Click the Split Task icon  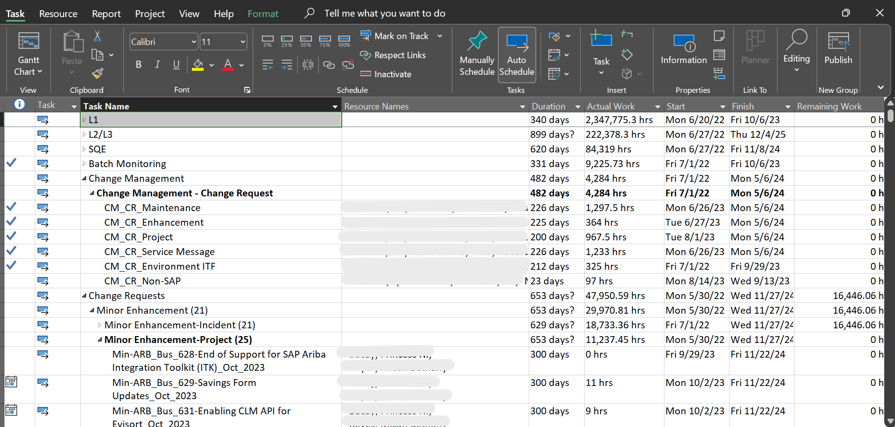pyautogui.click(x=308, y=64)
